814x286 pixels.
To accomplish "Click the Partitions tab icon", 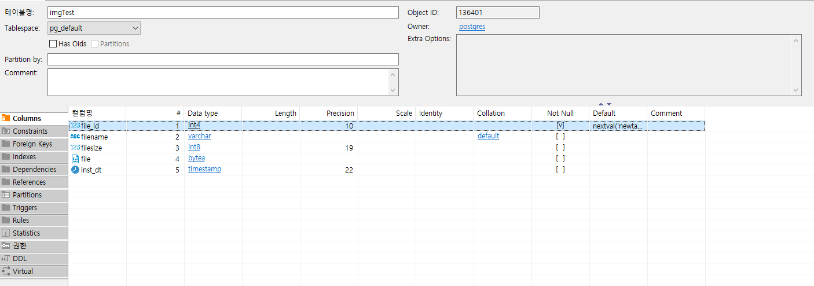I will [x=6, y=195].
